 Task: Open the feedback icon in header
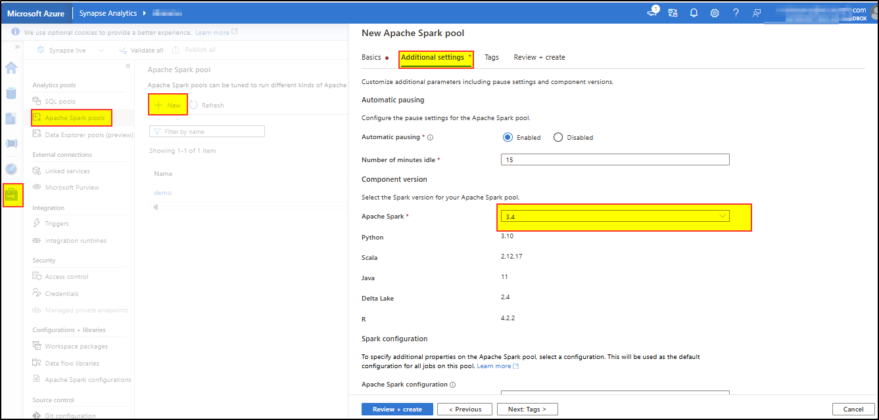click(x=757, y=12)
